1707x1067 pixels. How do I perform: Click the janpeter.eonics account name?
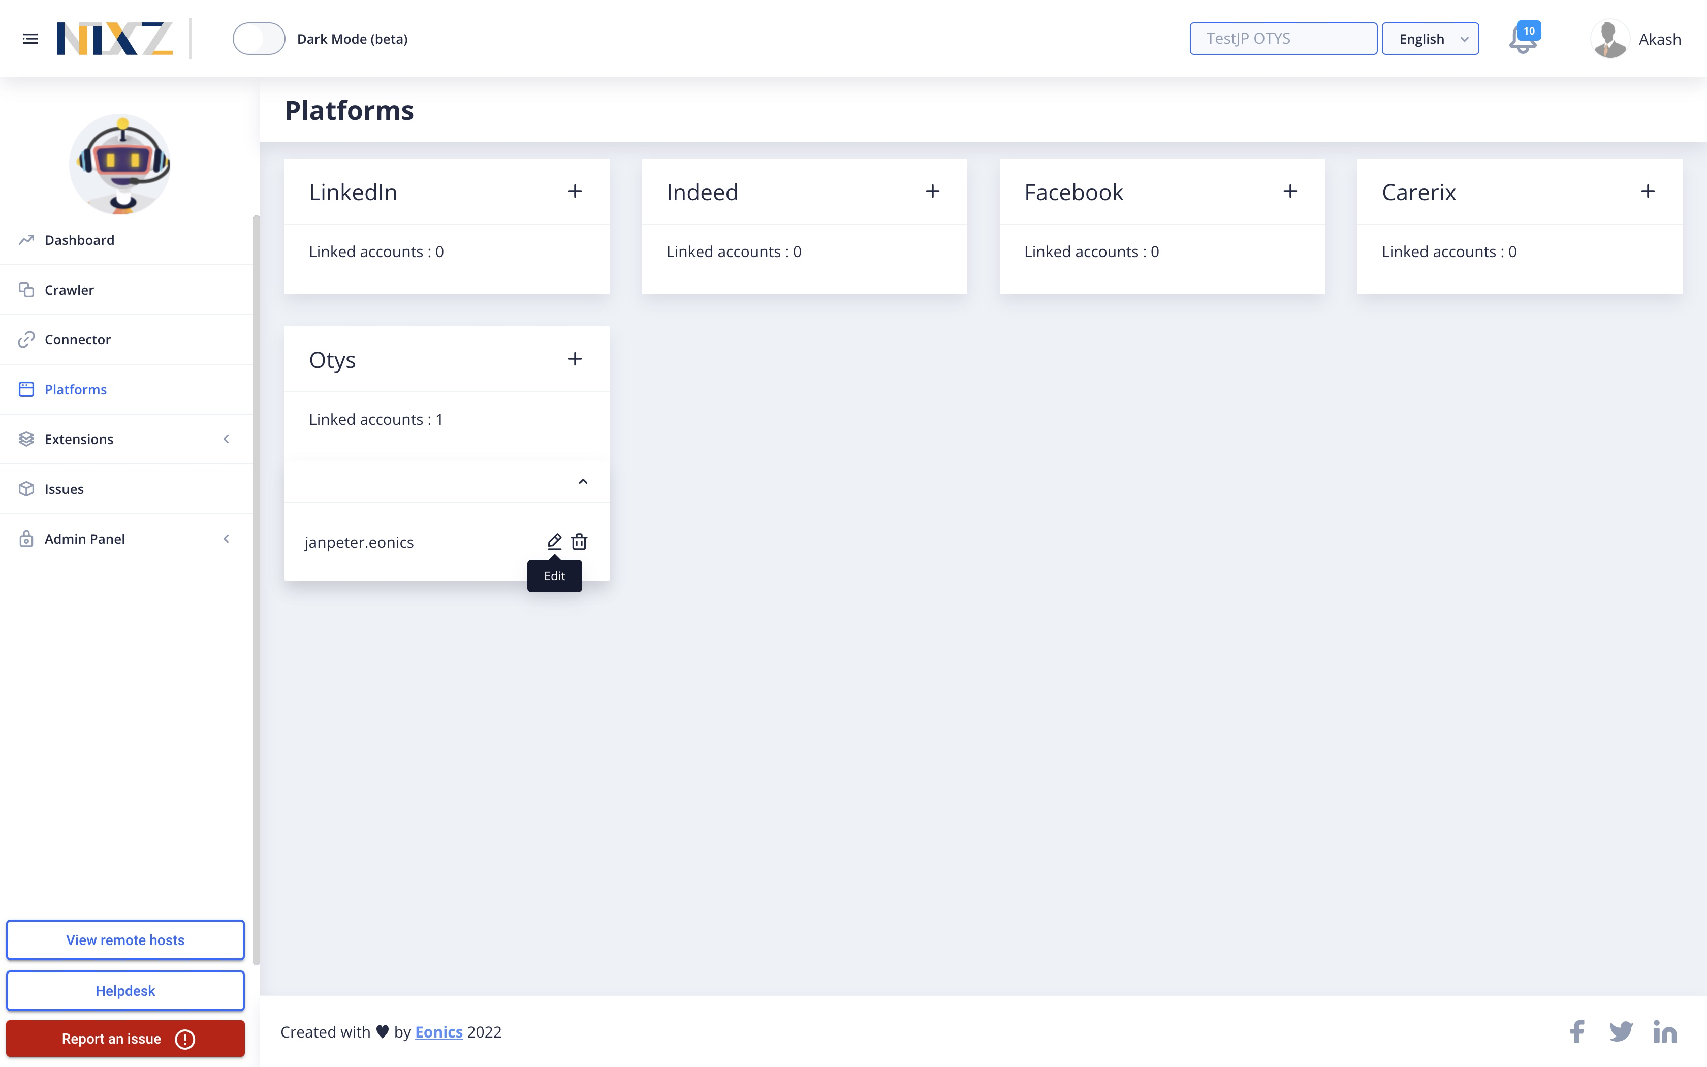pyautogui.click(x=359, y=542)
